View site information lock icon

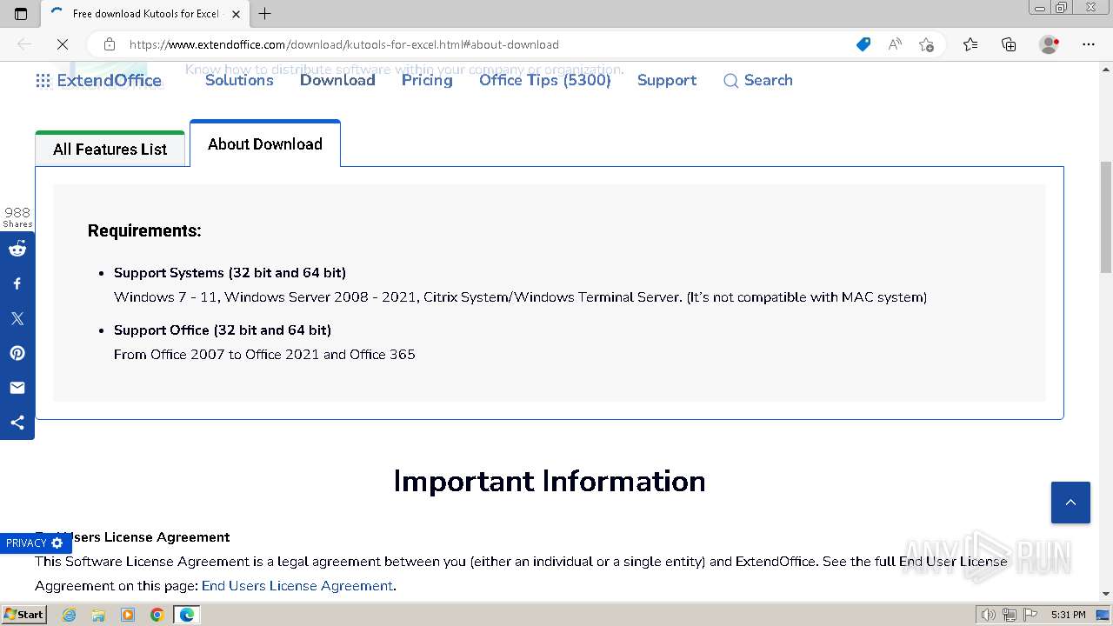tap(109, 44)
